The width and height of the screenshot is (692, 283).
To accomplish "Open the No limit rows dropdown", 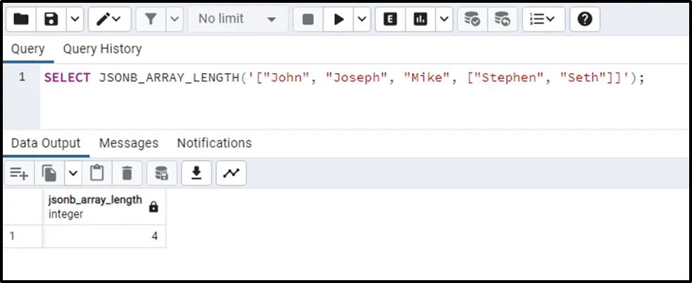I will pos(238,20).
